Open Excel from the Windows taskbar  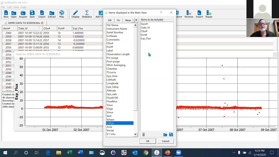69,153
